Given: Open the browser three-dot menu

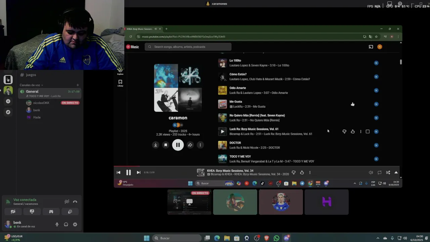Looking at the screenshot, I should tap(398, 37).
